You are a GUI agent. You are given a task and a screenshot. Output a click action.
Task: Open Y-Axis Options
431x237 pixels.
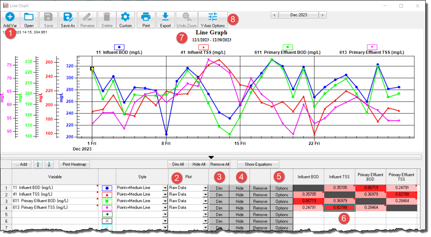(213, 20)
